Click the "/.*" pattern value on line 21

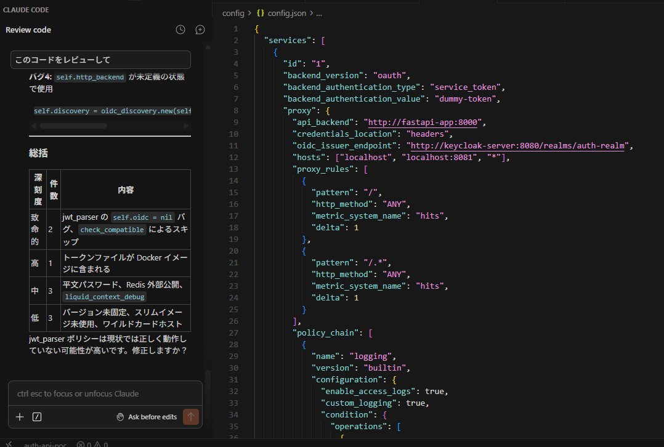[x=375, y=263]
